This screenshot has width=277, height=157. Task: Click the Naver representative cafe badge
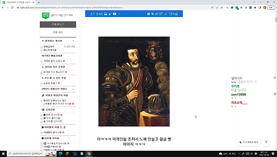(x=46, y=16)
